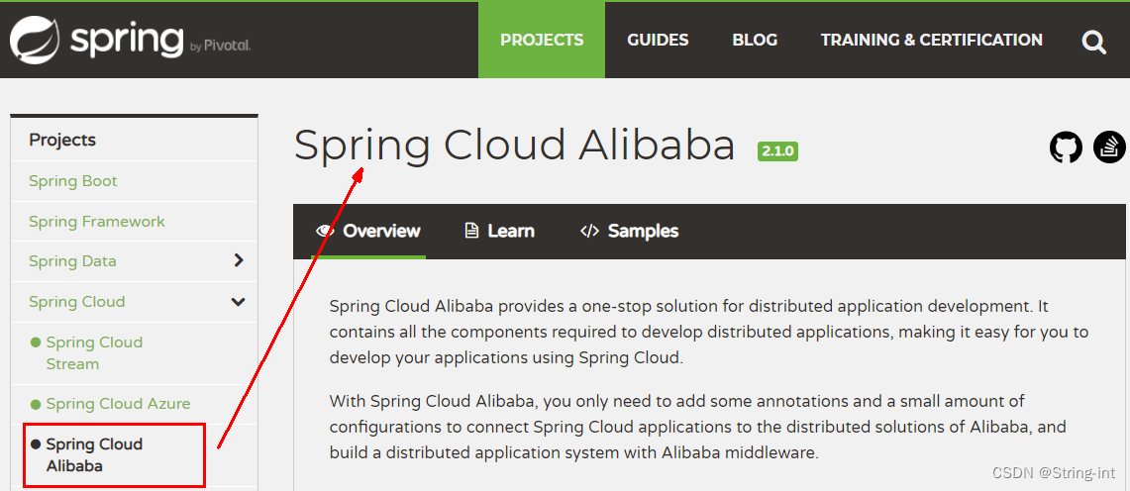Go to the BLOG page
This screenshot has height=491, width=1130.
click(x=755, y=40)
